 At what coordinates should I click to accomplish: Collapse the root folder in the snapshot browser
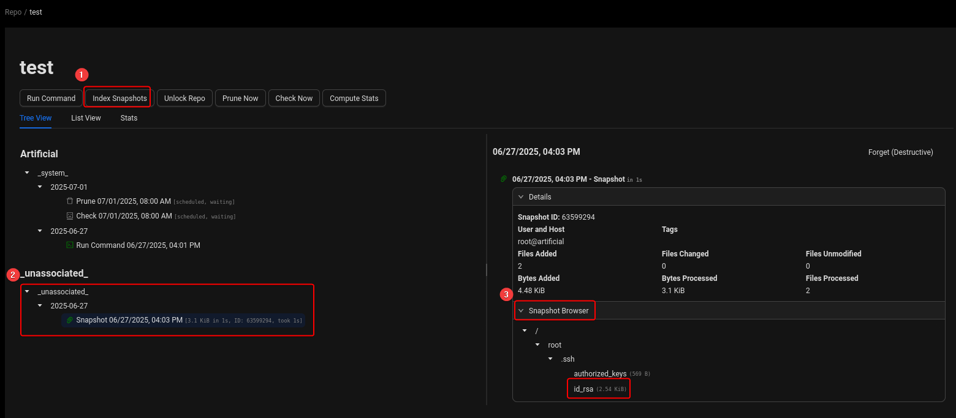pos(537,345)
